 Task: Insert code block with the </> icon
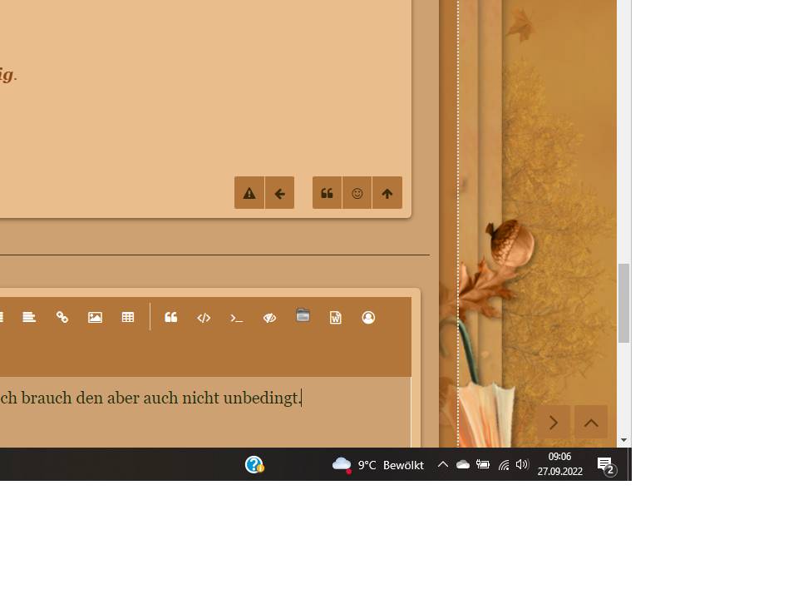[x=204, y=317]
